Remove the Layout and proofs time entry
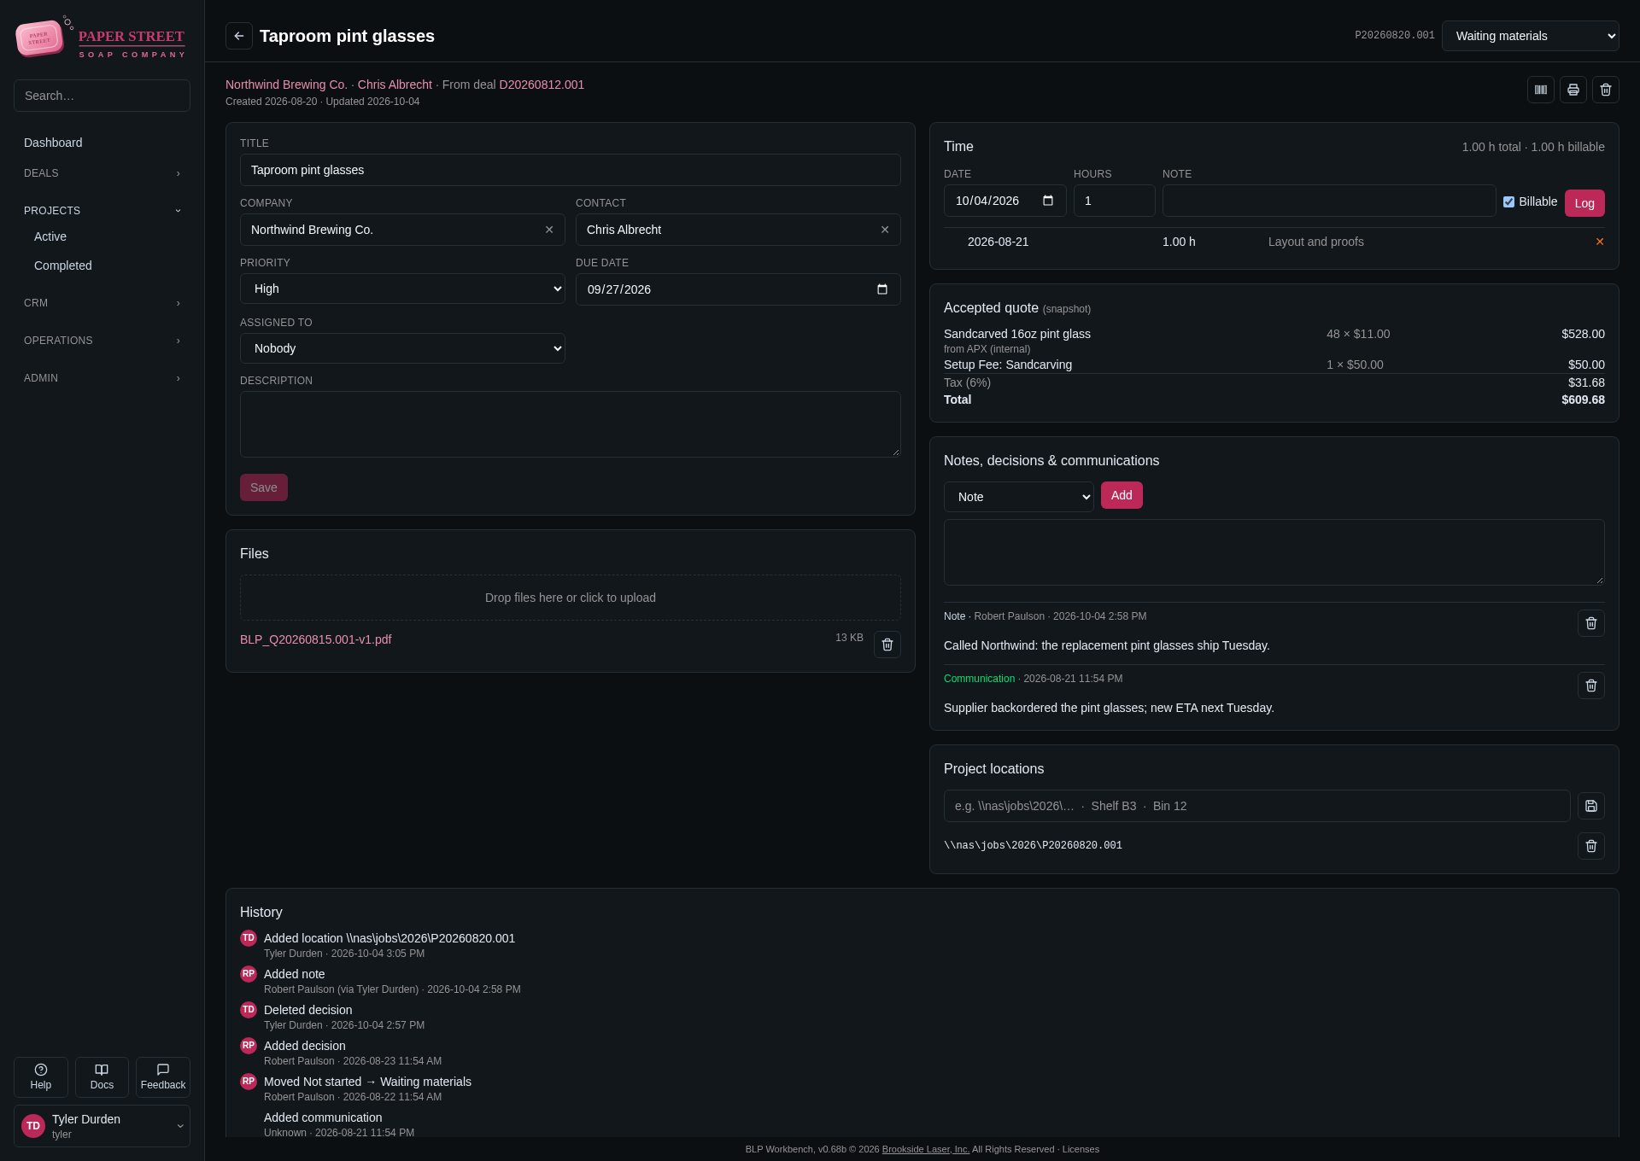The width and height of the screenshot is (1640, 1161). point(1600,242)
